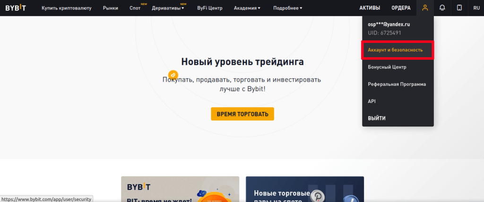Open Купить криптовалюту menu item
This screenshot has height=202, width=484.
pos(67,8)
